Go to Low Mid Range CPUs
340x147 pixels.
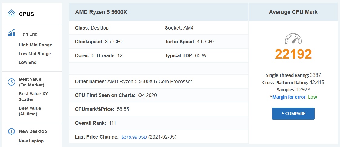[35, 54]
